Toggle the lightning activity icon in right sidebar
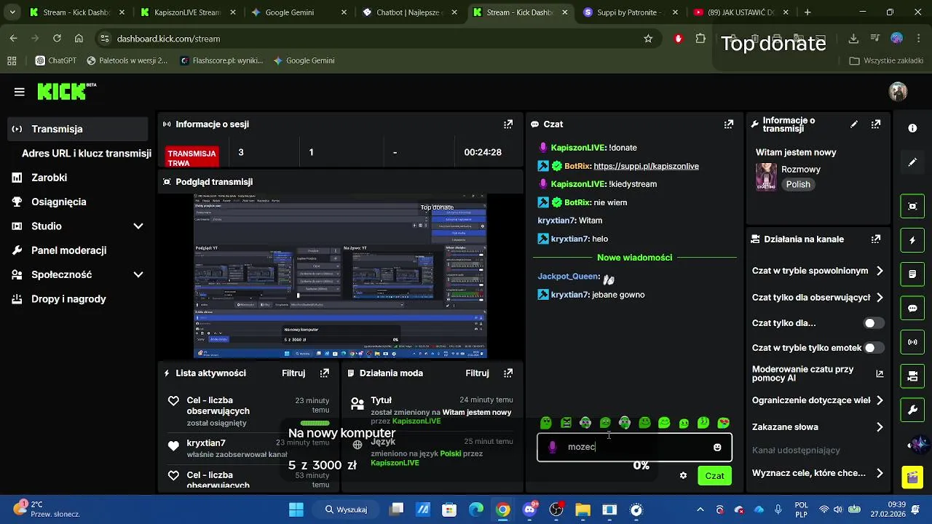This screenshot has width=932, height=524. 912,240
